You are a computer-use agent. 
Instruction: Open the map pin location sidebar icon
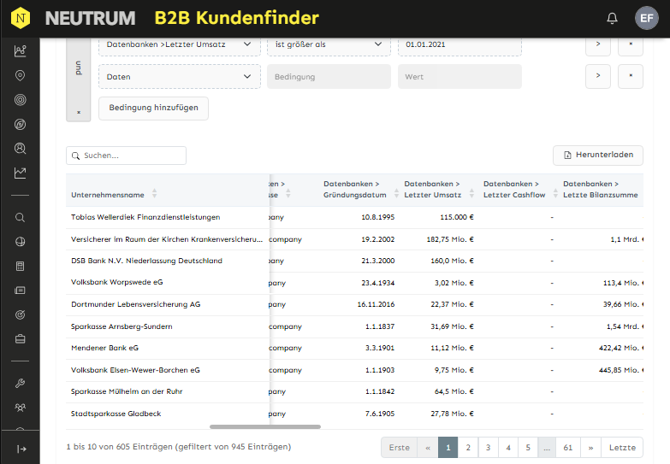(20, 75)
